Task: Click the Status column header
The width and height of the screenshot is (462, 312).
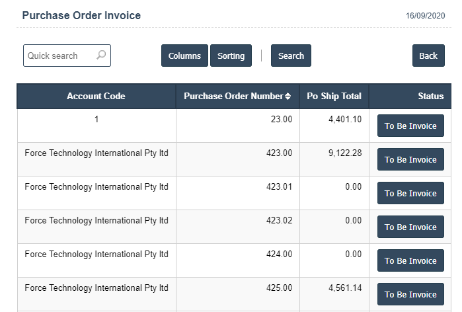Action: coord(430,96)
